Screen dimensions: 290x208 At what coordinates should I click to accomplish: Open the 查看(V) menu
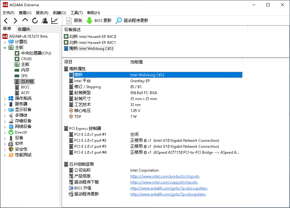coord(25,13)
